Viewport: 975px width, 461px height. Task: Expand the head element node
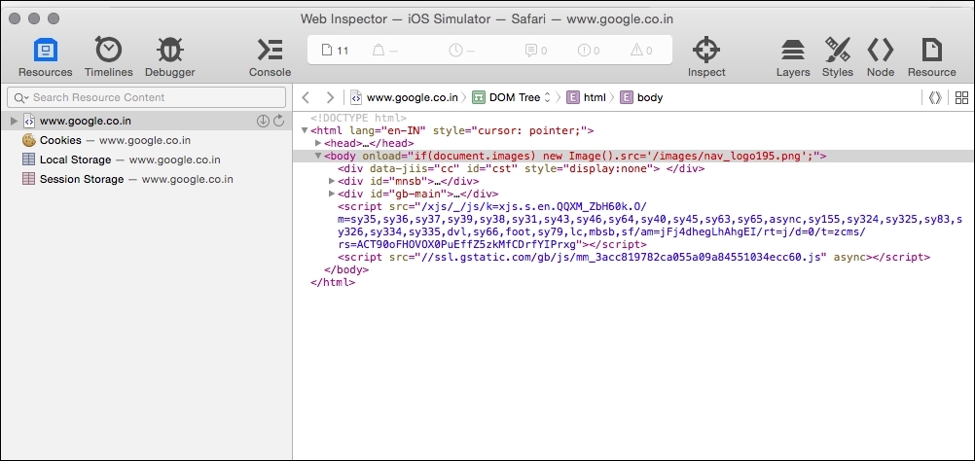pos(319,144)
